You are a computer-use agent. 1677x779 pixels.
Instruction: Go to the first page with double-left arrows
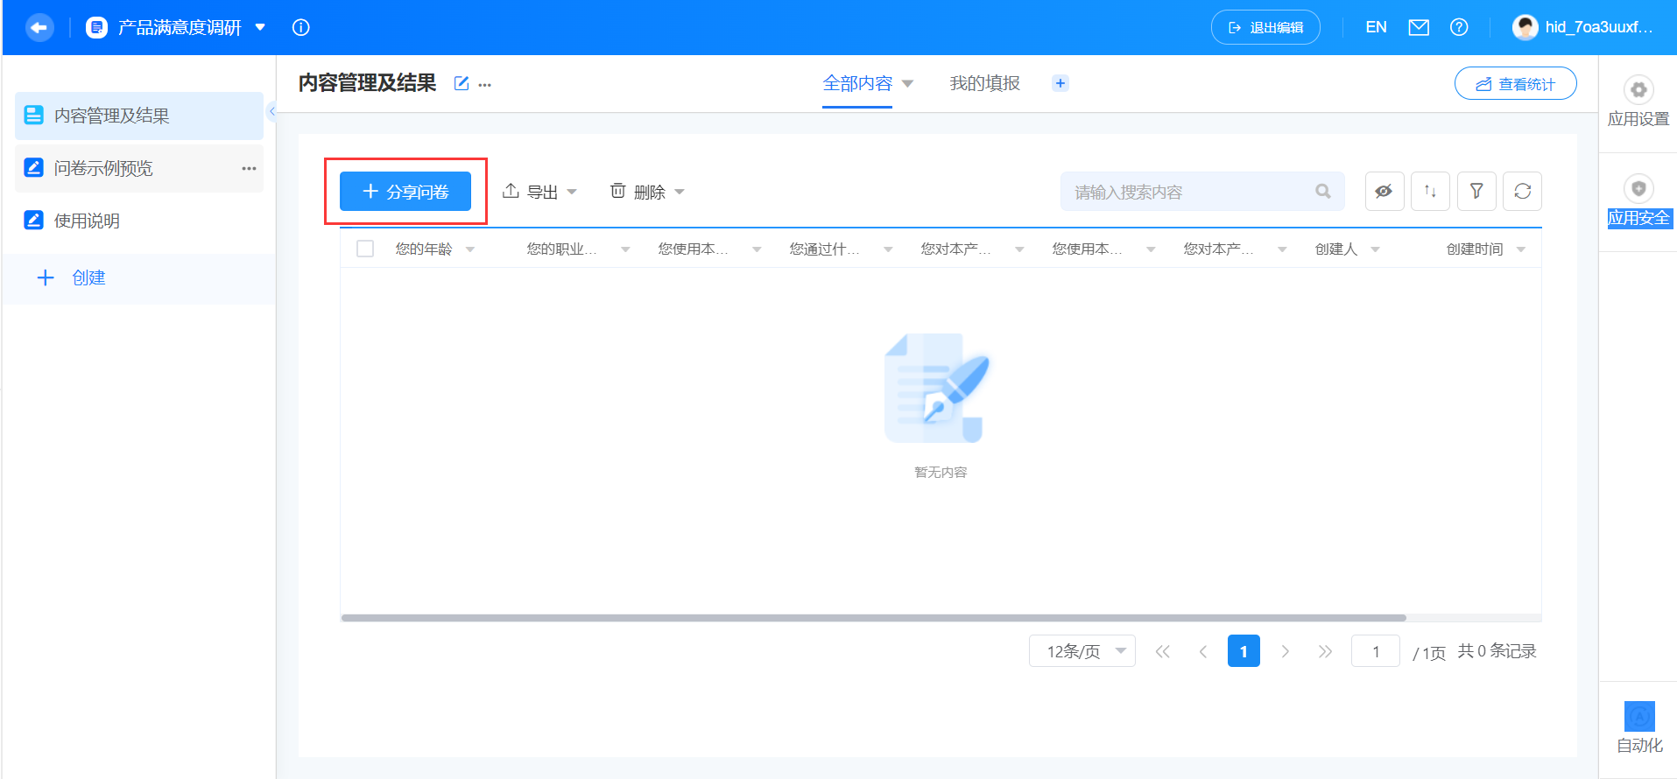tap(1163, 651)
